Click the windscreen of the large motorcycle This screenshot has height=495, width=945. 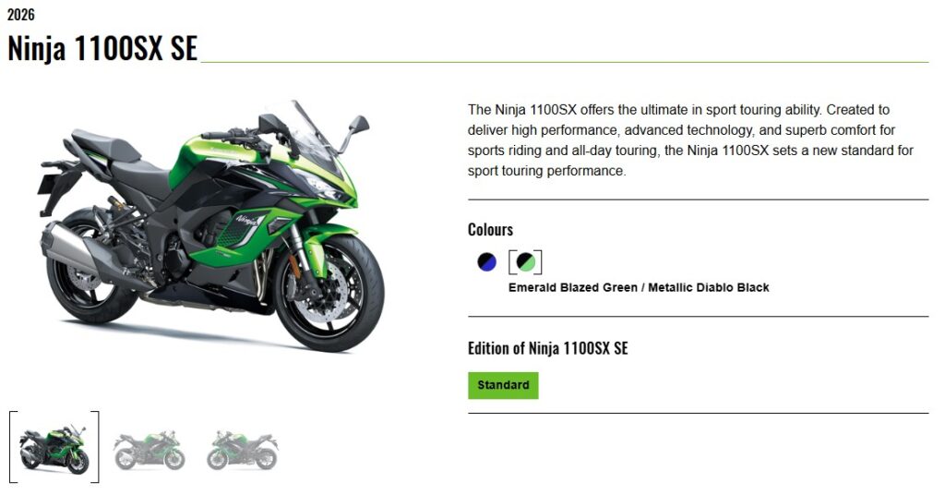[316, 134]
